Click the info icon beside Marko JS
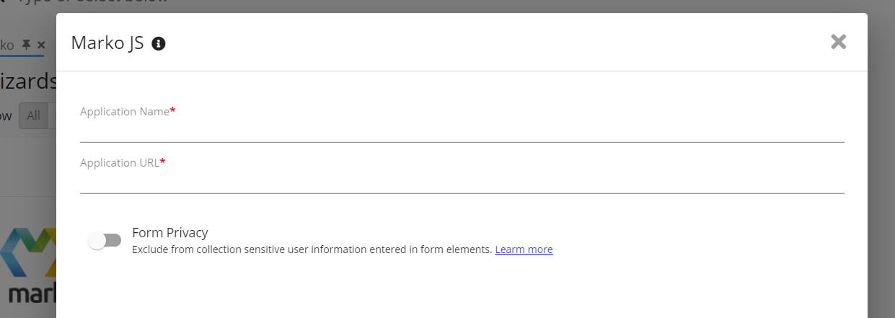895x318 pixels. tap(159, 44)
